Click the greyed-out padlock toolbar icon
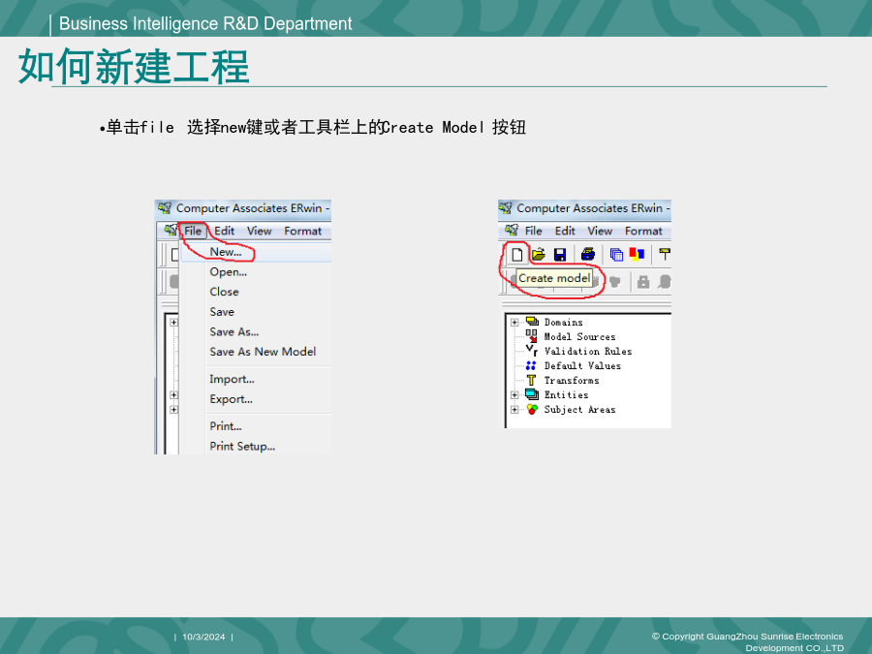 tap(643, 282)
